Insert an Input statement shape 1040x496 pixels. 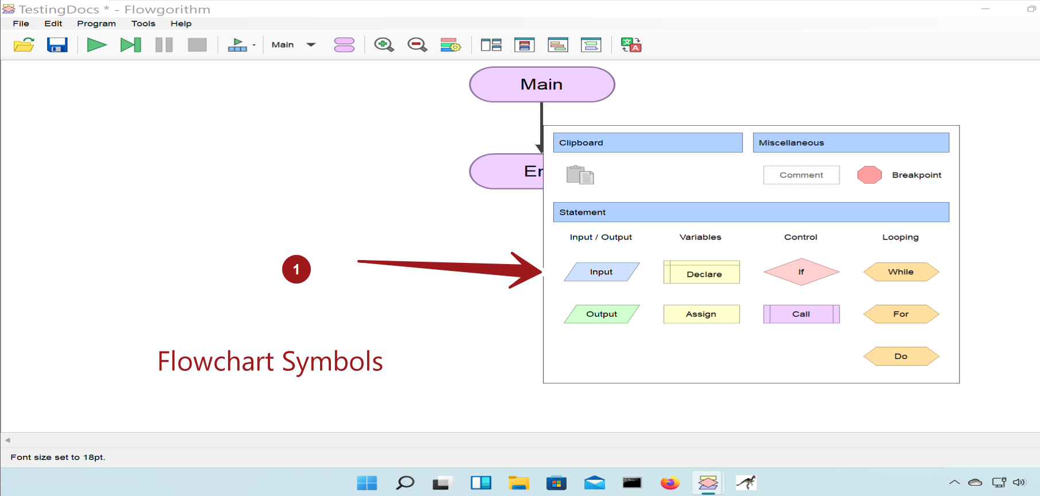click(601, 272)
